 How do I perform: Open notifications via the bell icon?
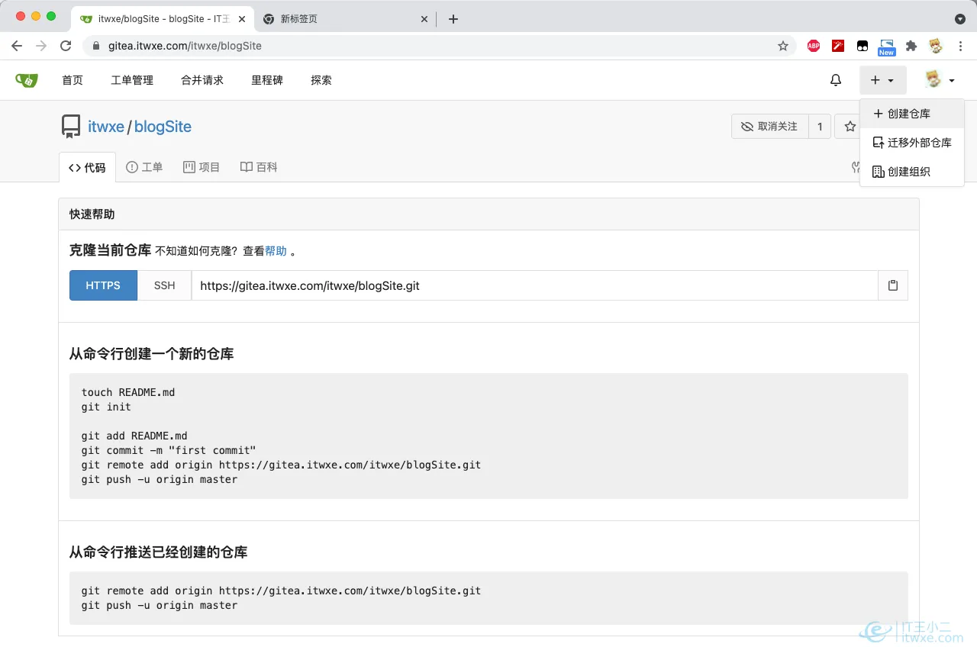click(x=835, y=79)
